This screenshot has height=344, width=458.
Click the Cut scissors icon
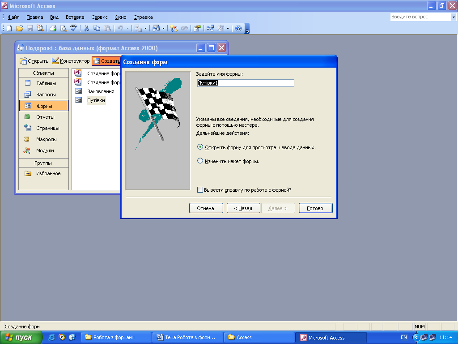coord(86,28)
